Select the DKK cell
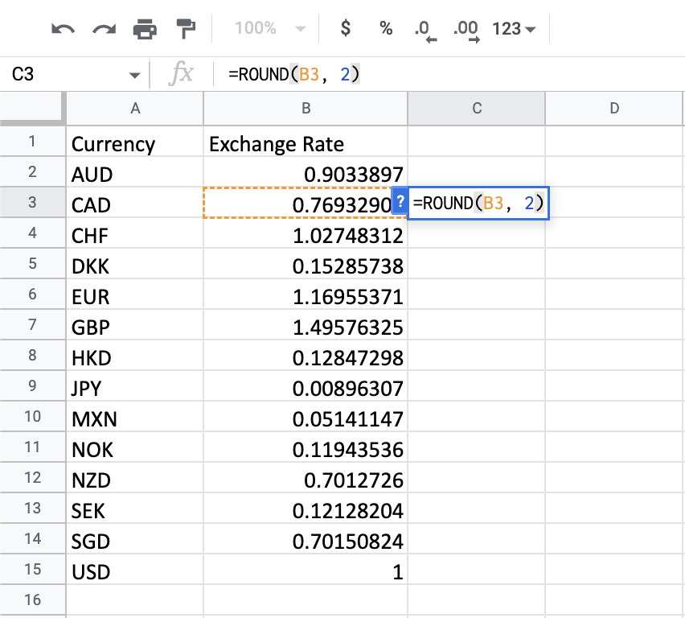This screenshot has width=685, height=618. pos(135,264)
